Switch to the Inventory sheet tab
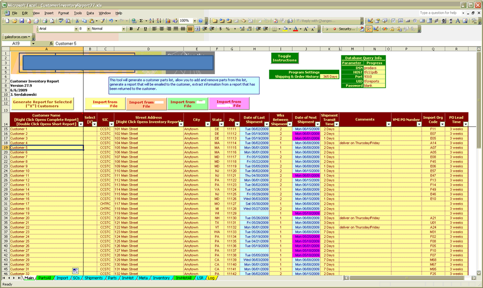 pos(161,278)
